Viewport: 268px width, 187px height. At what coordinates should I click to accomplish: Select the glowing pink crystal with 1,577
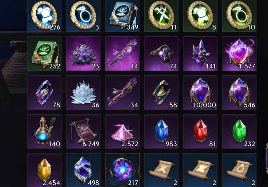239,53
